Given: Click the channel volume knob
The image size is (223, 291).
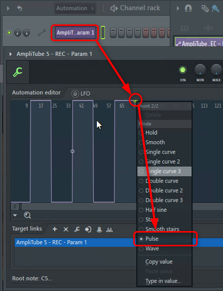Looking at the screenshot, I should click(26, 33).
